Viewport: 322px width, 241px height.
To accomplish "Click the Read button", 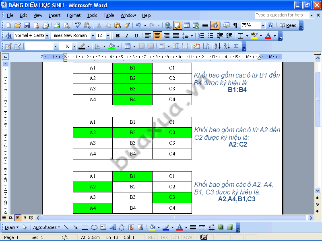I will point(288,25).
